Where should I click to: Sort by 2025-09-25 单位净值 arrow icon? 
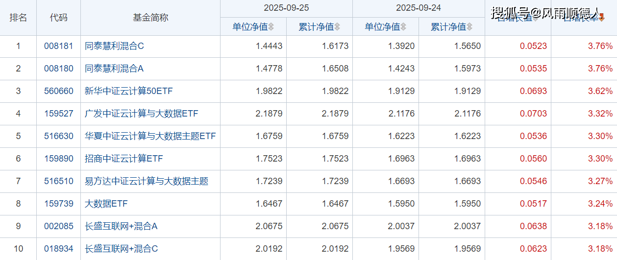coord(271,27)
